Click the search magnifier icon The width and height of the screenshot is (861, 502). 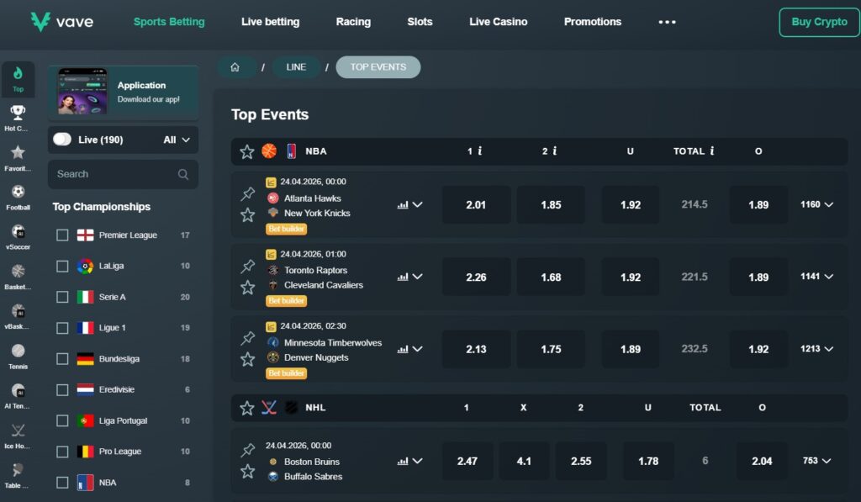[x=183, y=174]
